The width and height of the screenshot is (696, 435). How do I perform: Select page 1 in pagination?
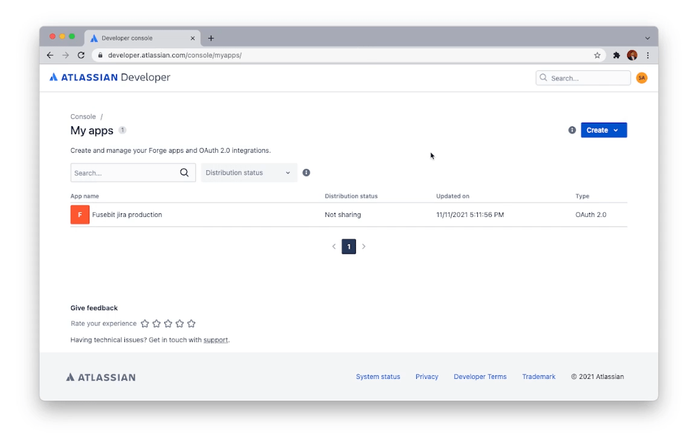(x=349, y=246)
